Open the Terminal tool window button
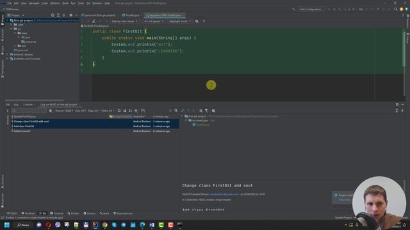The width and height of the screenshot is (410, 230). point(57,213)
